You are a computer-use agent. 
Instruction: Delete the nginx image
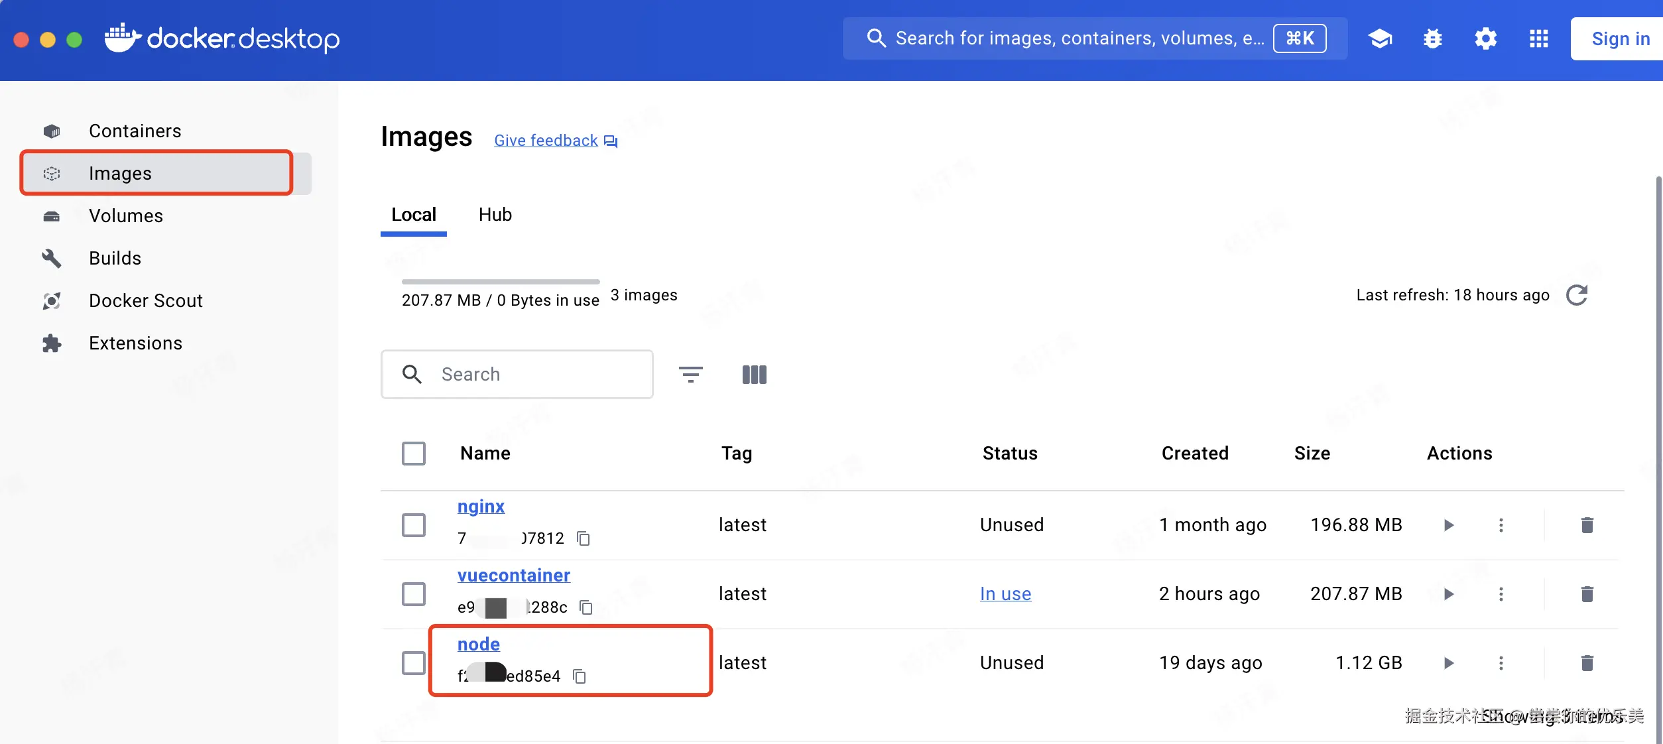point(1587,525)
